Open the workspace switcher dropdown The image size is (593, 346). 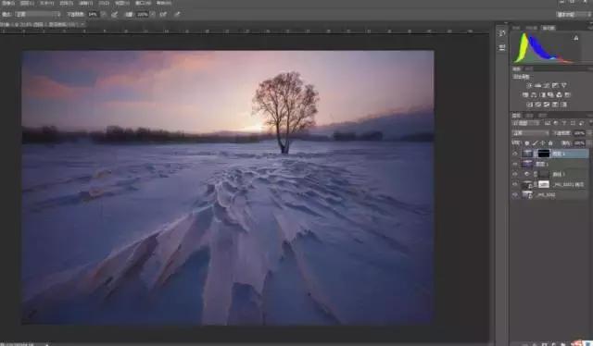tap(574, 15)
